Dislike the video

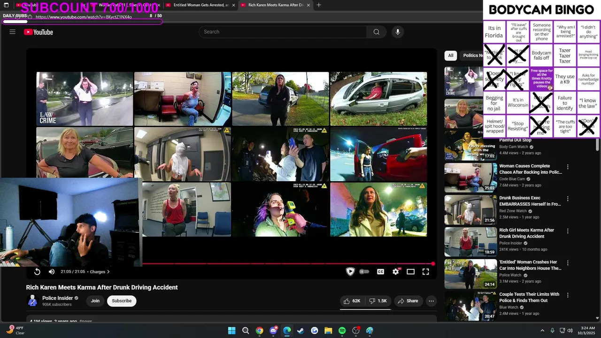click(x=378, y=301)
